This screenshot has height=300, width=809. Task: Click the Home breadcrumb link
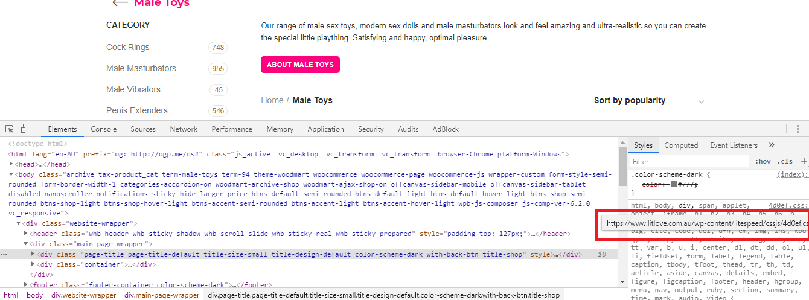tap(272, 100)
